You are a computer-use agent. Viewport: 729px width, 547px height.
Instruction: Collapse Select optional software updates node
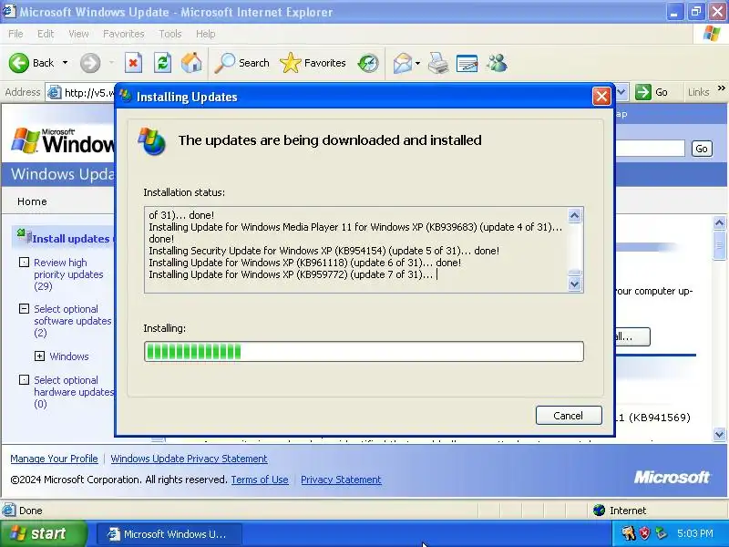24,308
